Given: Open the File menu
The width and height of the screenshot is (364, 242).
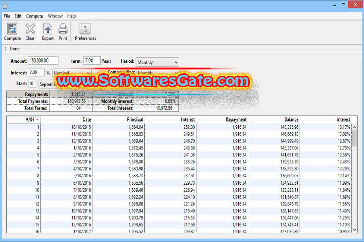Looking at the screenshot, I should (7, 16).
